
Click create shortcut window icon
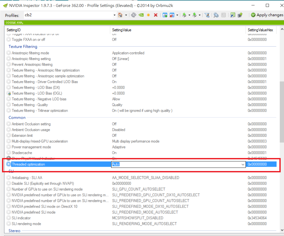tap(233, 15)
